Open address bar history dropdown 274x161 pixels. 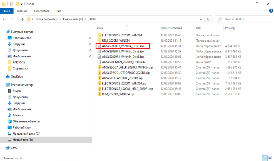point(201,19)
